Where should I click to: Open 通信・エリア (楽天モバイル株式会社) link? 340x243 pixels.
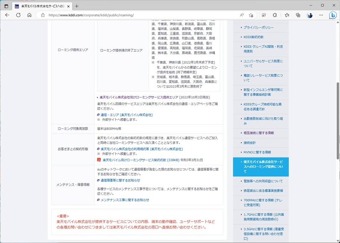(x=127, y=115)
